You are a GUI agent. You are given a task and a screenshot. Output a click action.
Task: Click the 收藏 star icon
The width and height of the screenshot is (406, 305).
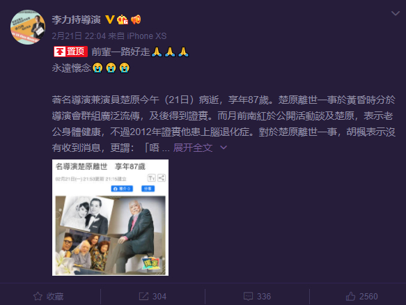[38, 296]
